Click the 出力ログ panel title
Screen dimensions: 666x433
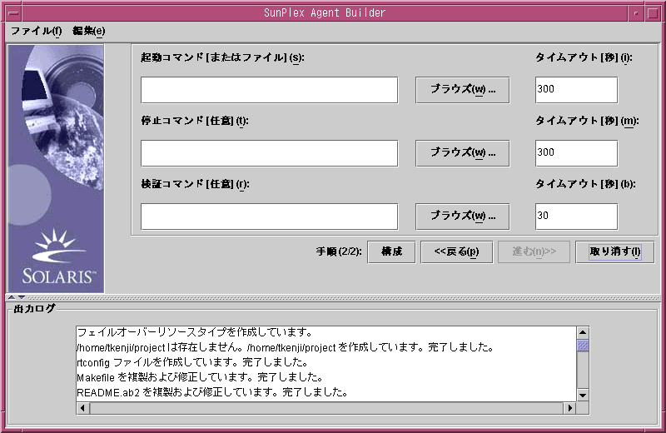[x=34, y=308]
